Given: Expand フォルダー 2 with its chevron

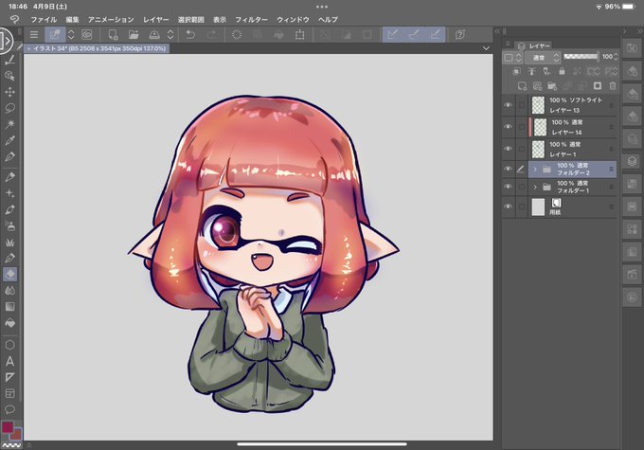Looking at the screenshot, I should [535, 169].
